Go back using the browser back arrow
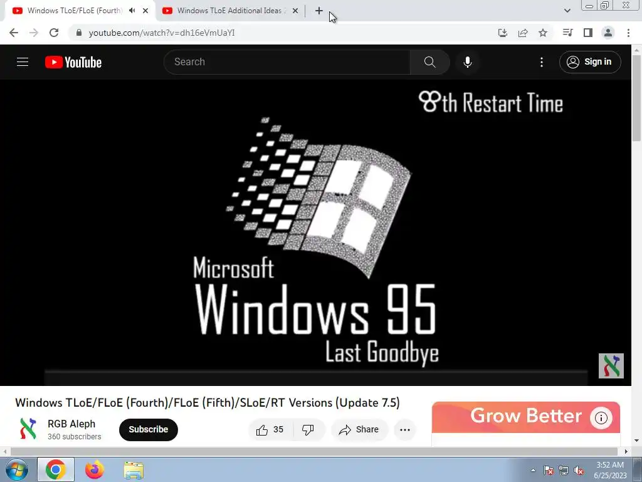The height and width of the screenshot is (482, 642). 14,33
